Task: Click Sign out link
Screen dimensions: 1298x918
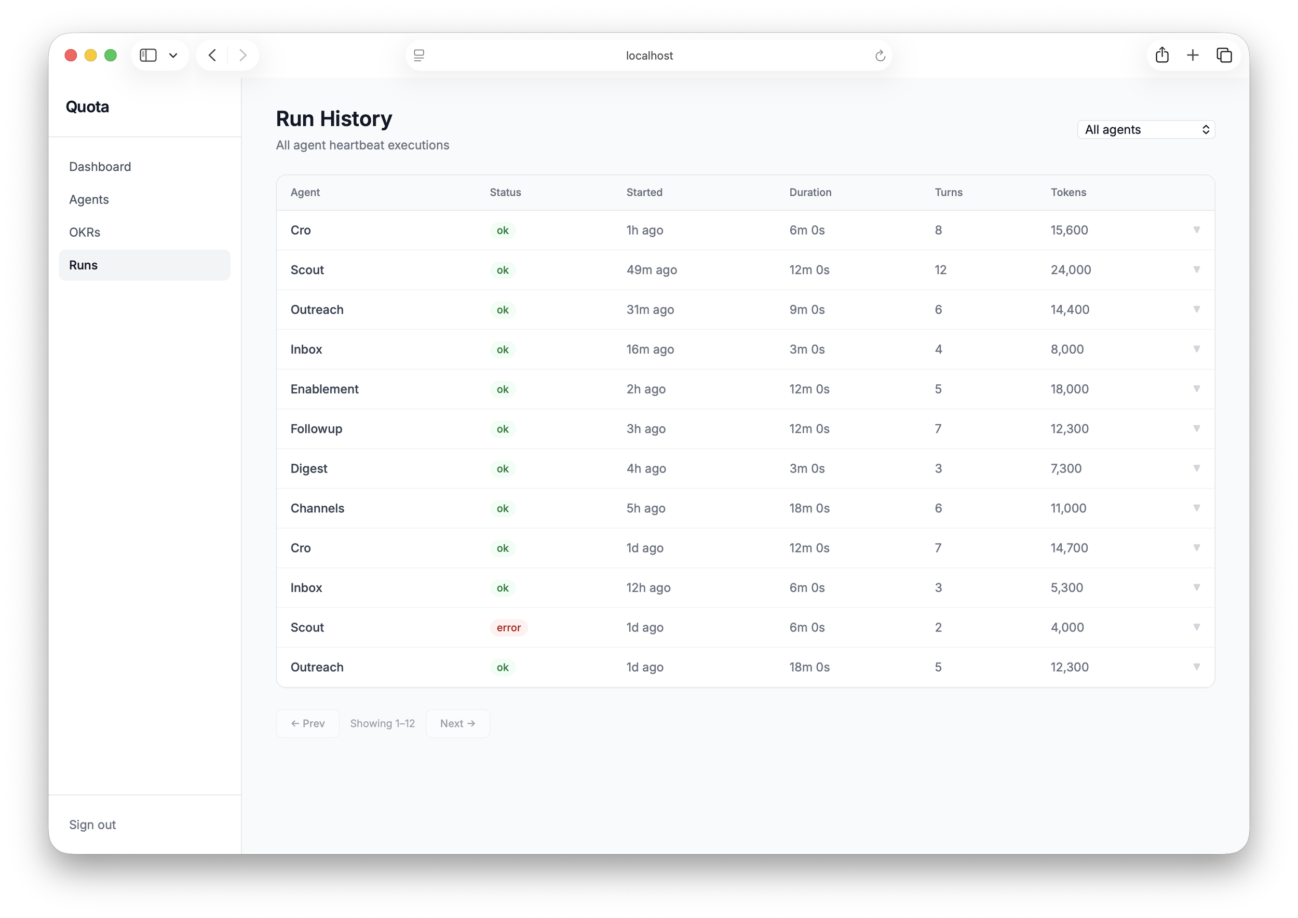Action: click(x=92, y=825)
